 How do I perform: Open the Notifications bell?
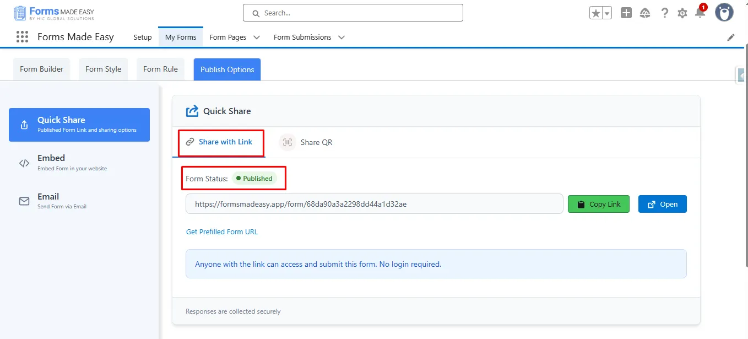tap(700, 13)
